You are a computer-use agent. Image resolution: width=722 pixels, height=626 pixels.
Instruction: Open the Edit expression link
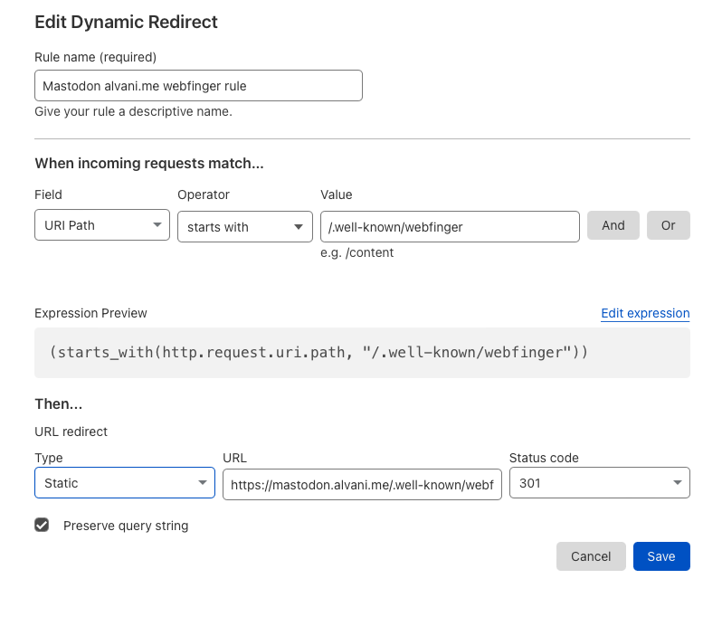click(645, 313)
